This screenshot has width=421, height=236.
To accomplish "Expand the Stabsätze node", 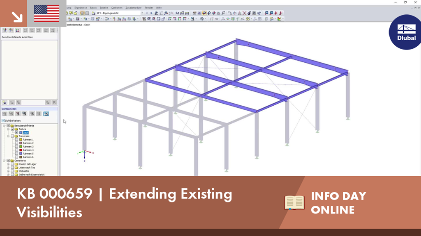I will coord(8,171).
